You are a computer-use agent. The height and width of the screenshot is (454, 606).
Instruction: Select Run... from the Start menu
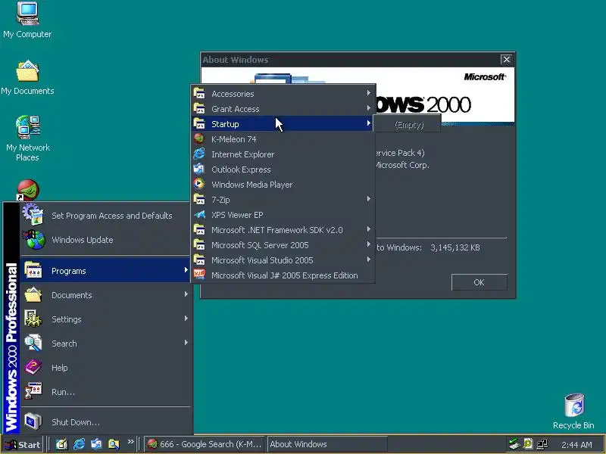(x=105, y=391)
